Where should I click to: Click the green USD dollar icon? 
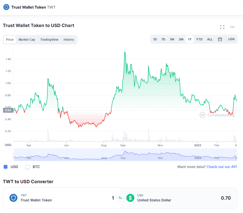pyautogui.click(x=130, y=198)
